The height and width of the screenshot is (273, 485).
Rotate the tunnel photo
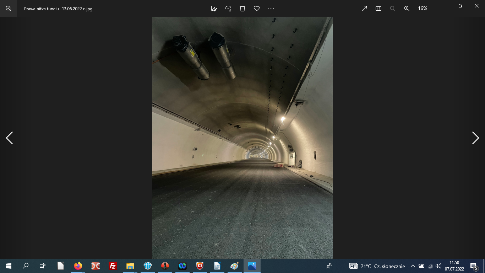pos(228,9)
